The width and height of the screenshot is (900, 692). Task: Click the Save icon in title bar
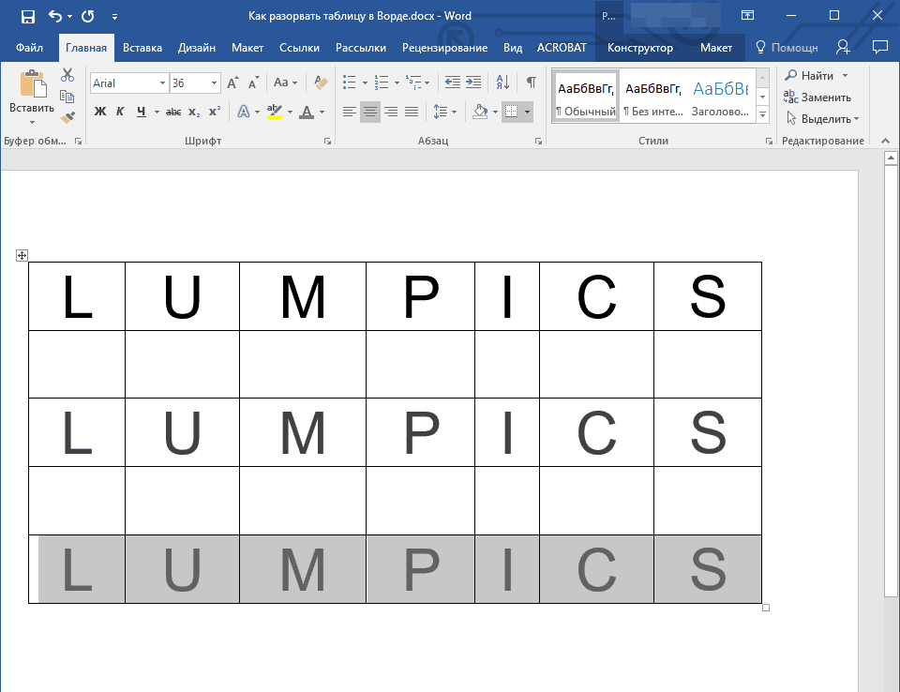pyautogui.click(x=27, y=16)
